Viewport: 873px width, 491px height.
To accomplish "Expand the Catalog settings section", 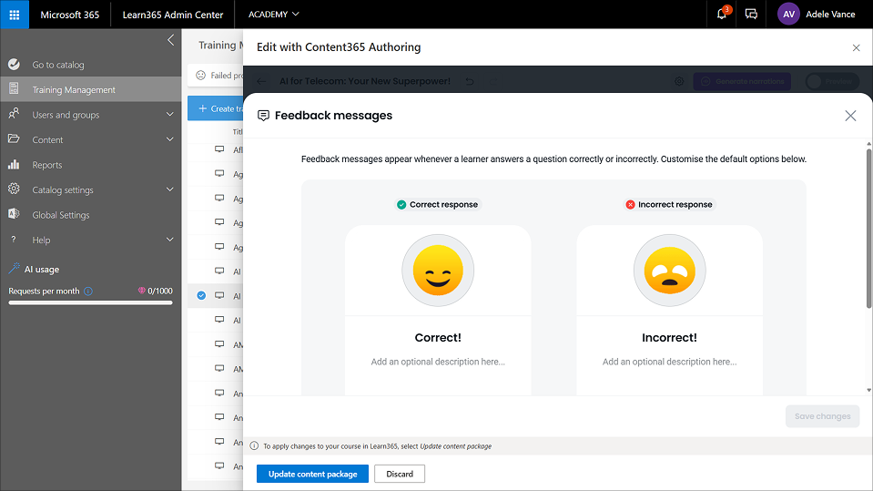I will click(169, 190).
